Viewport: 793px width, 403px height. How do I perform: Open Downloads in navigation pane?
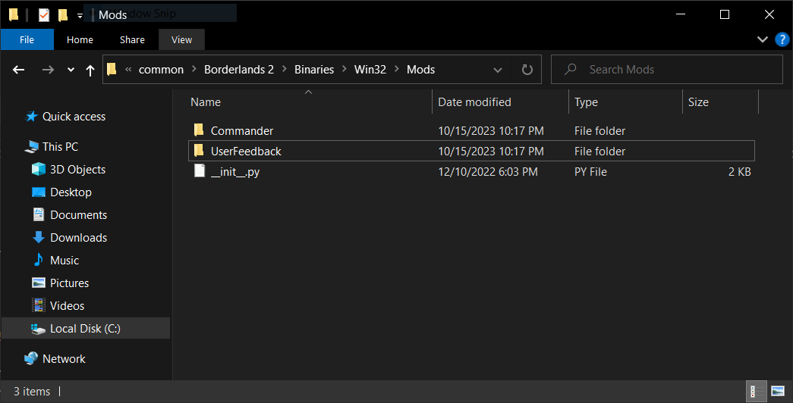click(78, 237)
